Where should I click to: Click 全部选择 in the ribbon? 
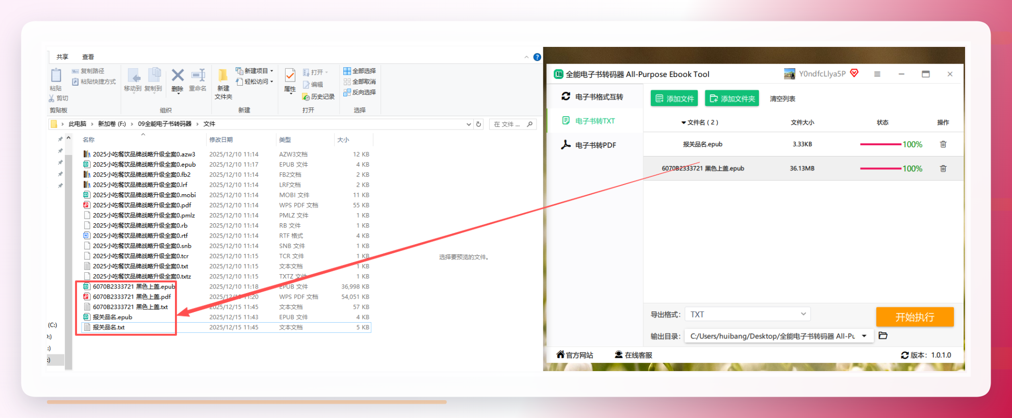point(360,71)
